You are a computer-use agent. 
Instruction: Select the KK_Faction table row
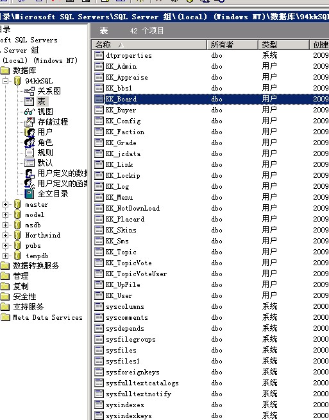click(x=210, y=132)
